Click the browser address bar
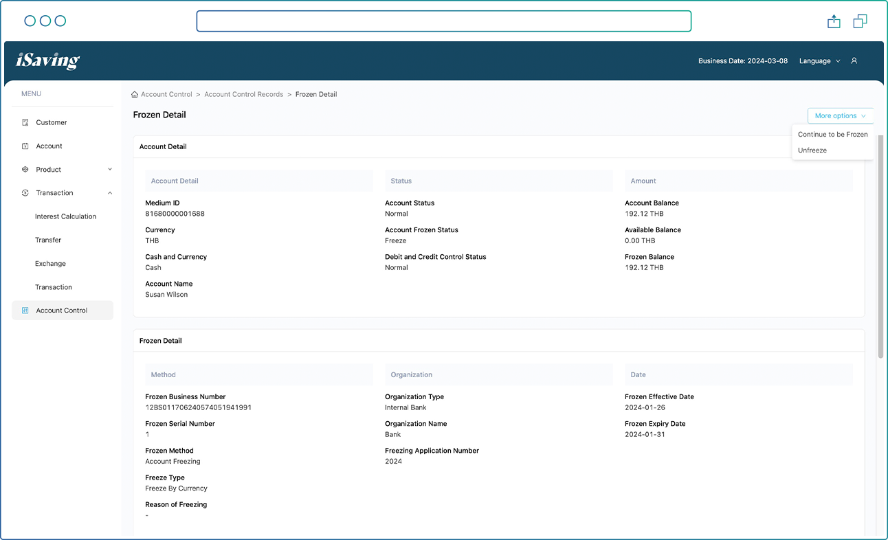This screenshot has height=540, width=888. [443, 21]
